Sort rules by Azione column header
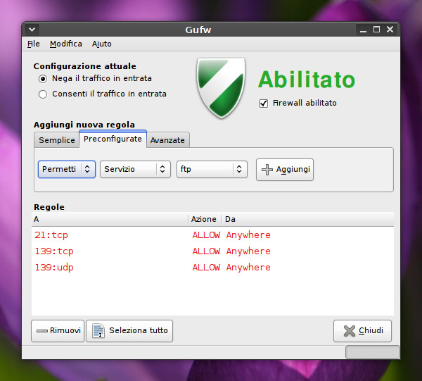 click(x=205, y=219)
